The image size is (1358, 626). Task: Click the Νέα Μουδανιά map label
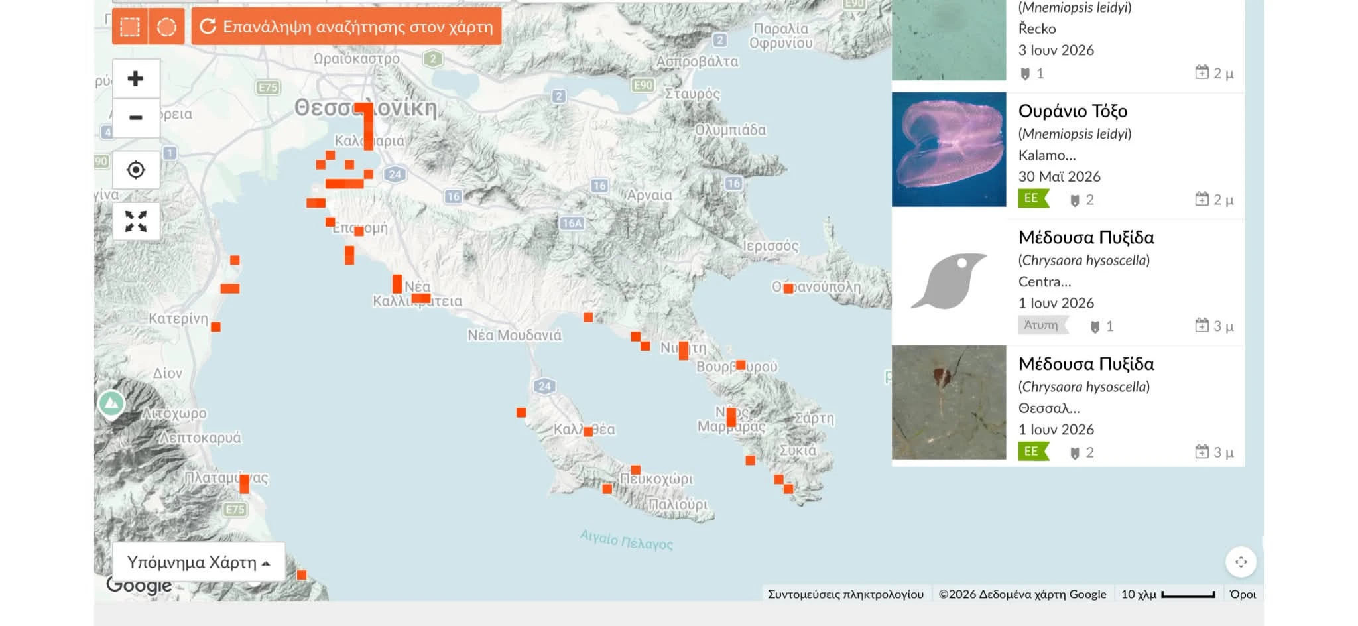pos(515,335)
